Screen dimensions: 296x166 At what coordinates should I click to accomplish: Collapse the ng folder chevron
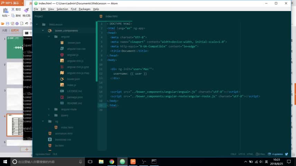click(x=43, y=121)
